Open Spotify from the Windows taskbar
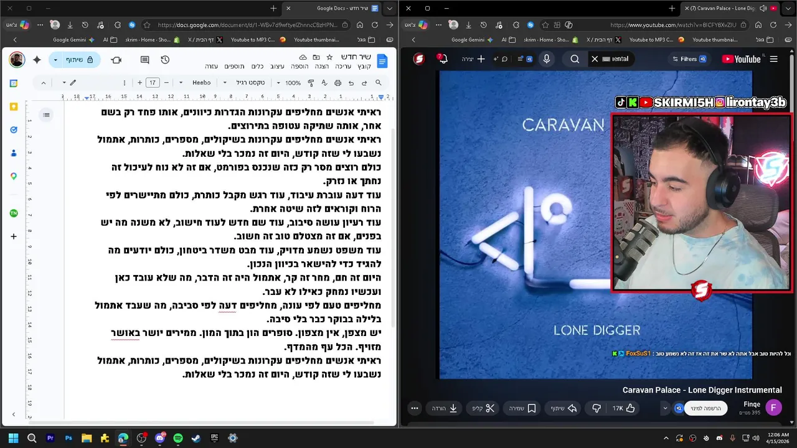Viewport: 797px width, 448px height. tap(178, 438)
